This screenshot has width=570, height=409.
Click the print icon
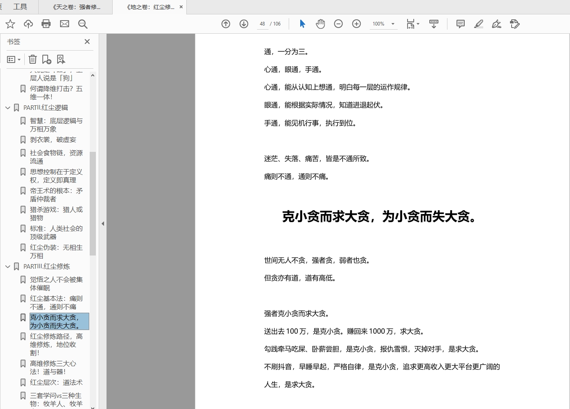[x=46, y=24]
